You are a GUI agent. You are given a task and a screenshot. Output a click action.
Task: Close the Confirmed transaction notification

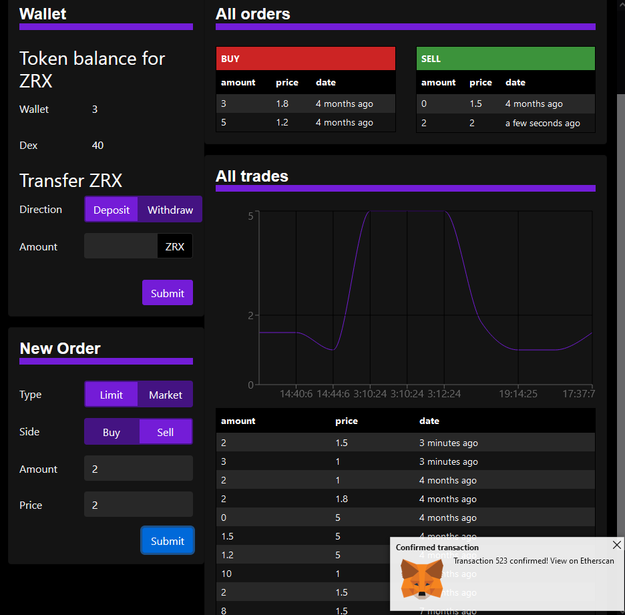pos(616,545)
